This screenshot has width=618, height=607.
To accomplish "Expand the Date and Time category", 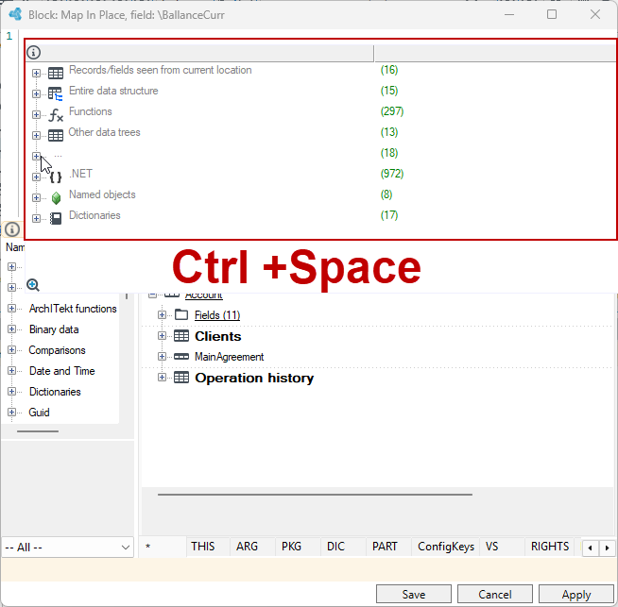I will coord(11,371).
